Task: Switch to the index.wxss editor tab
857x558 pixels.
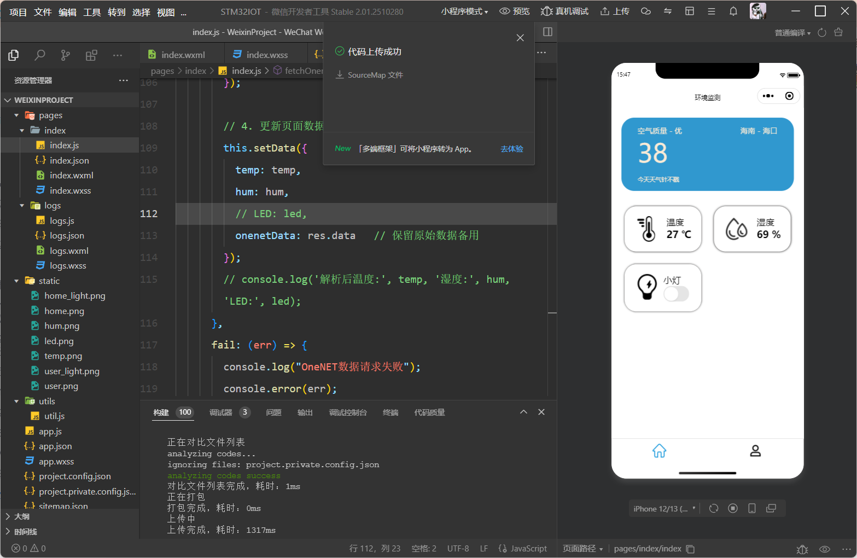Action: [x=266, y=55]
